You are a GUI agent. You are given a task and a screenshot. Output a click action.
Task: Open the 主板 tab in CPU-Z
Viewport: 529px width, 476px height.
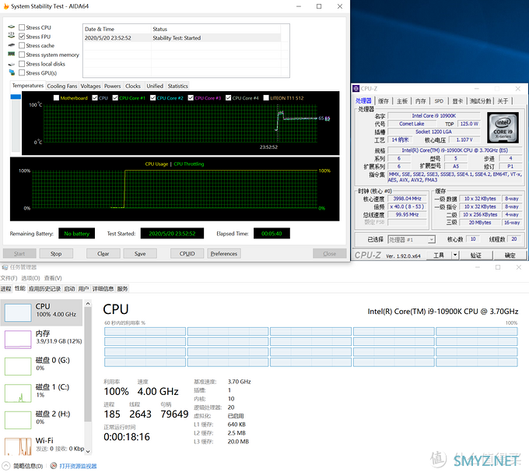[x=402, y=101]
